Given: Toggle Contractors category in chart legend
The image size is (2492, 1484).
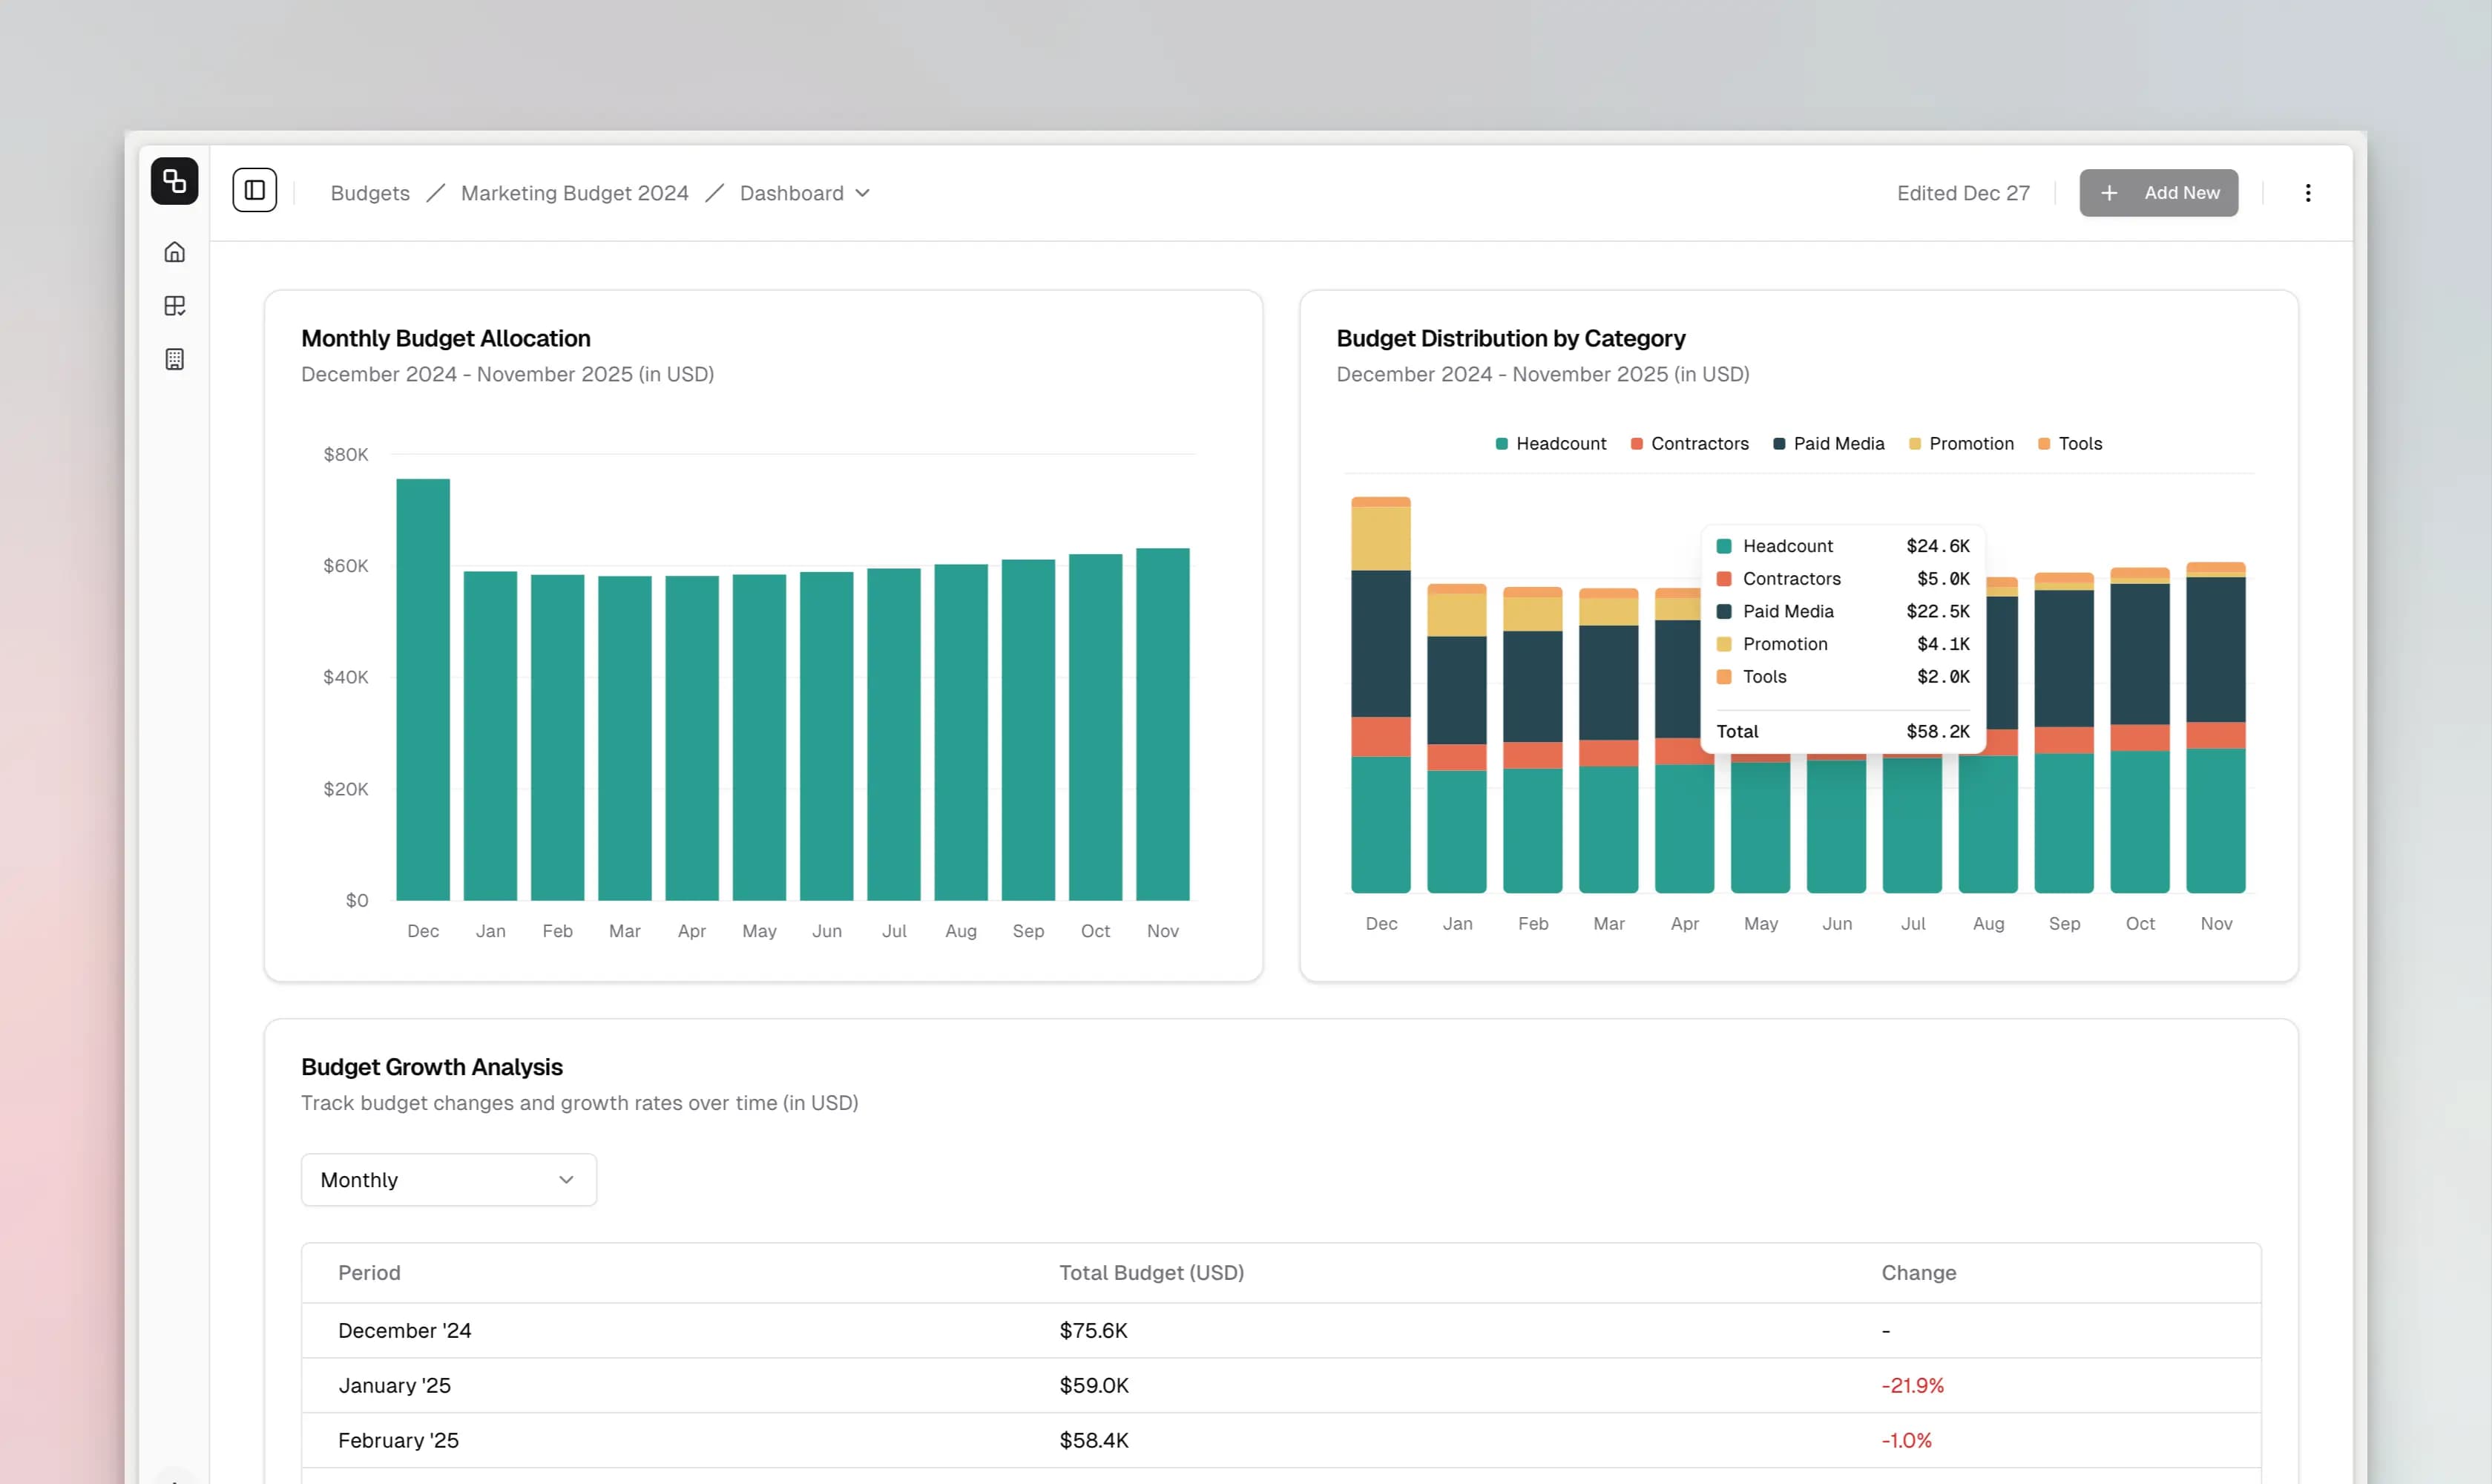Looking at the screenshot, I should click(x=1686, y=444).
